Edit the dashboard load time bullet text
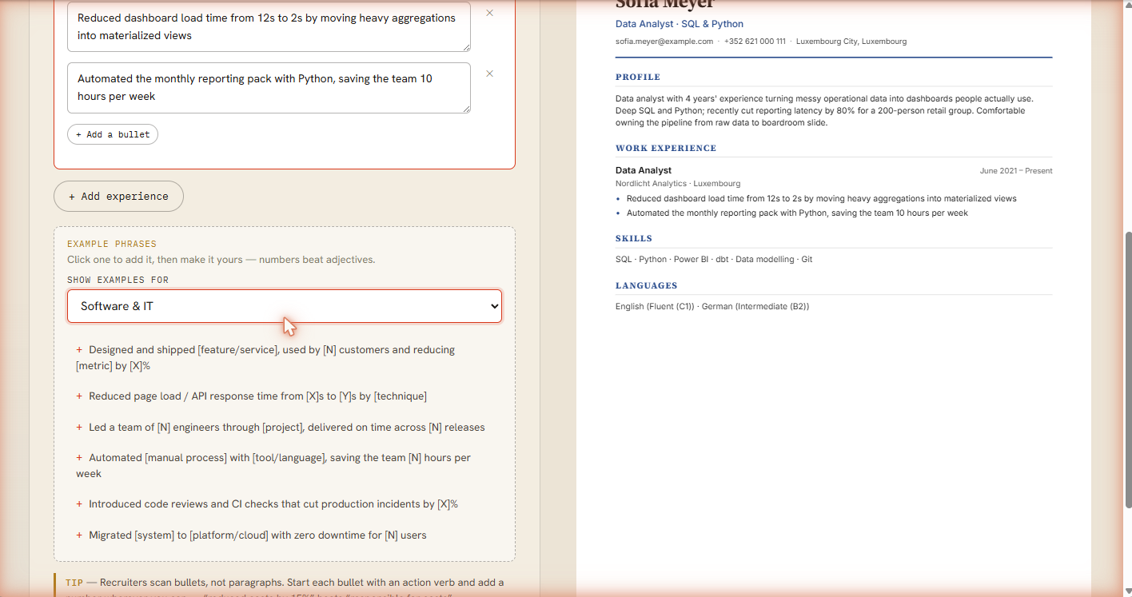 [x=269, y=26]
